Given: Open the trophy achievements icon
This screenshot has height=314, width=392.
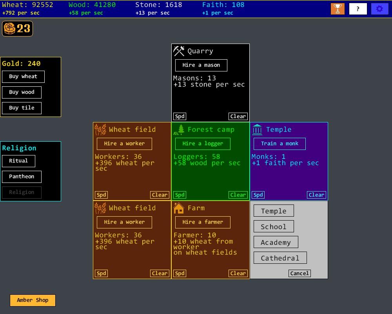Looking at the screenshot, I should (x=338, y=9).
